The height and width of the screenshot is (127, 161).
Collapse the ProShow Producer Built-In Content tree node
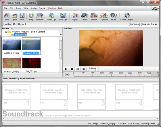6,32
